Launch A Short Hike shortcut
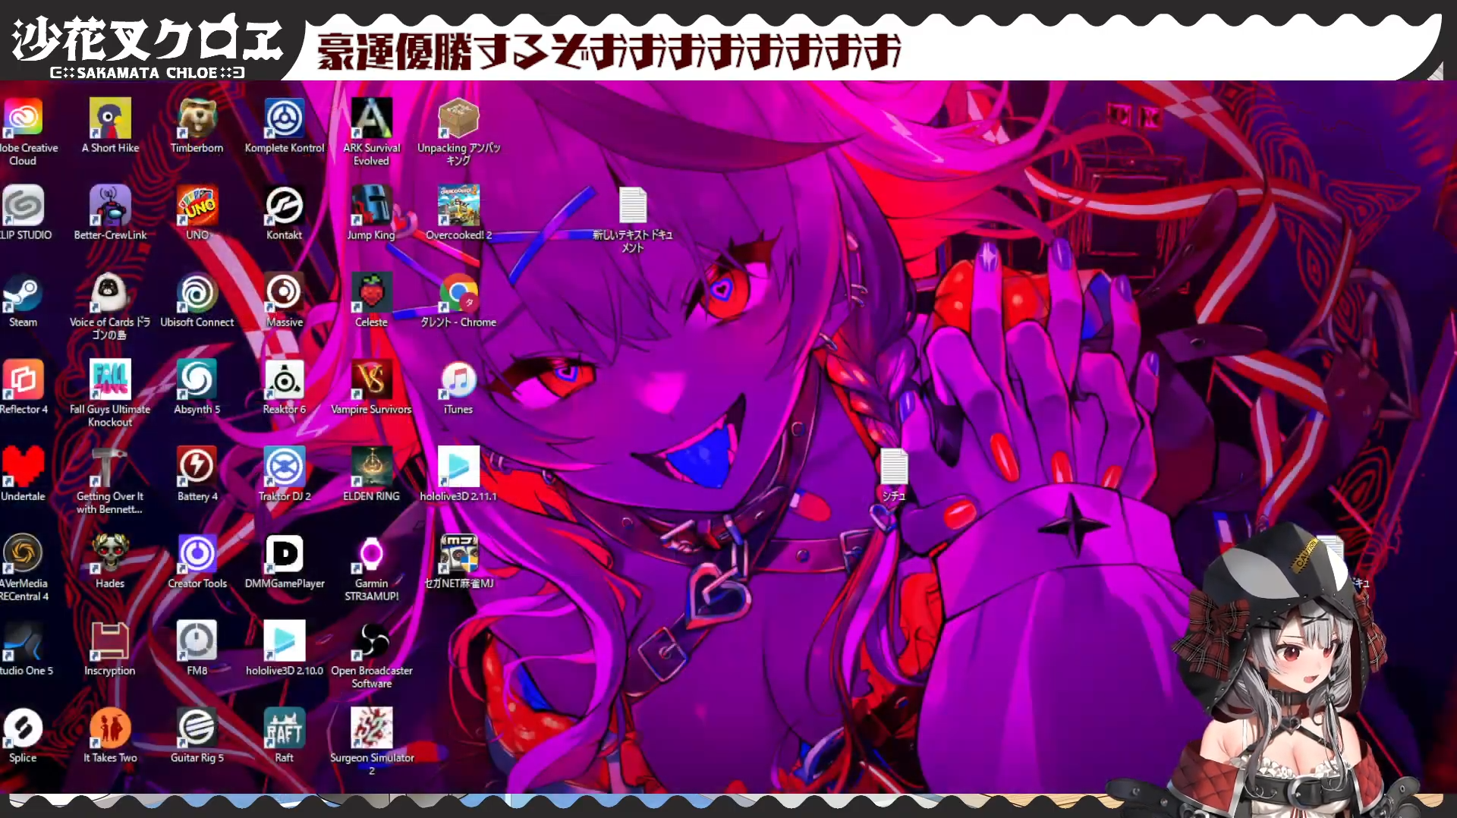Viewport: 1457px width, 818px height. (x=110, y=118)
